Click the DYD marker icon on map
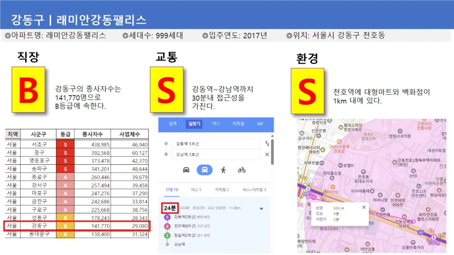Screen dimensions: 454x255 tap(413, 170)
